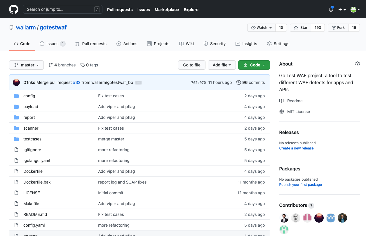Viewport: 366px width, 236px height.
Task: Click the testcases folder icon
Action: click(16, 139)
